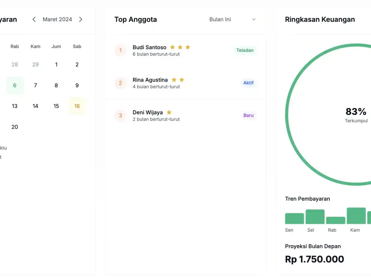Viewport: 371px width, 278px height.
Task: Select highlighted date 6 in calendar
Action: pyautogui.click(x=15, y=85)
